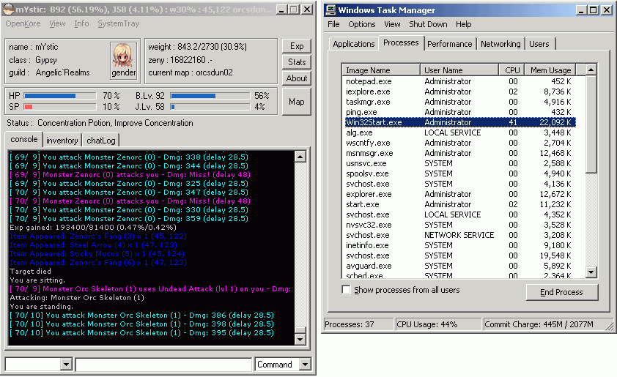Open the View menu in Task Manager
Image resolution: width=617 pixels, height=377 pixels.
coord(392,24)
